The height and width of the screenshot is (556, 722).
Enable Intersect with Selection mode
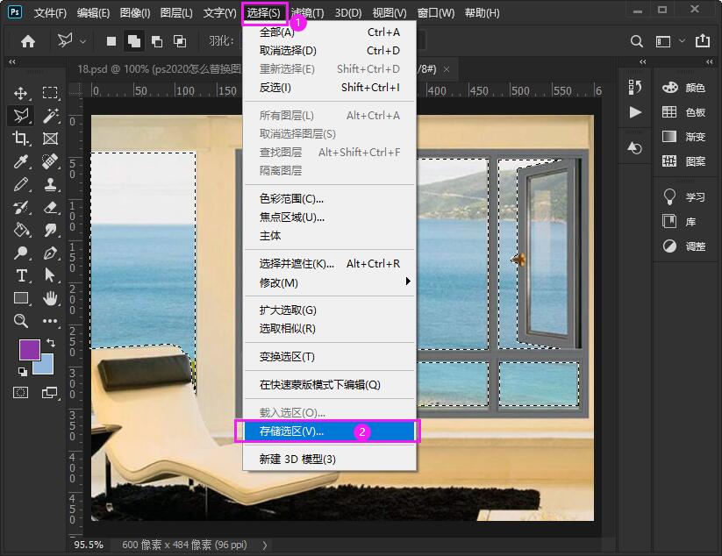[x=180, y=41]
